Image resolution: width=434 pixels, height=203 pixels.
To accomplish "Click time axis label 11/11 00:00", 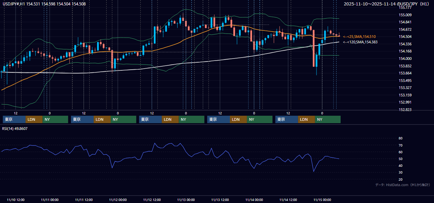I will pos(50,200).
